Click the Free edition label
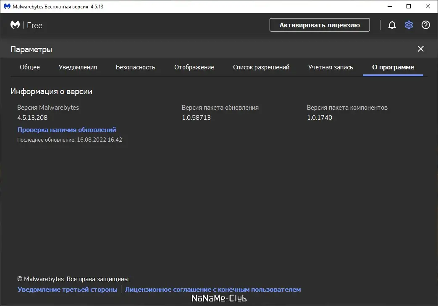 [x=34, y=25]
